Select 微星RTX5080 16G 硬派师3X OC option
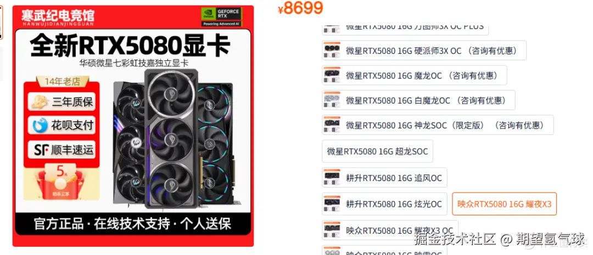593x255 pixels. click(424, 50)
